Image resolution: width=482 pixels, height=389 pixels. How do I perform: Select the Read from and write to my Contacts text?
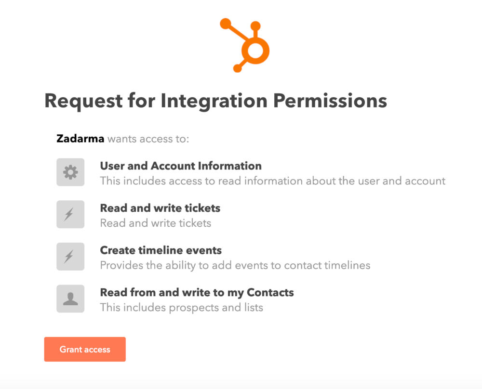pos(196,292)
